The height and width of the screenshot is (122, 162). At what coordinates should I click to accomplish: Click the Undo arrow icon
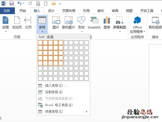coord(19,4)
